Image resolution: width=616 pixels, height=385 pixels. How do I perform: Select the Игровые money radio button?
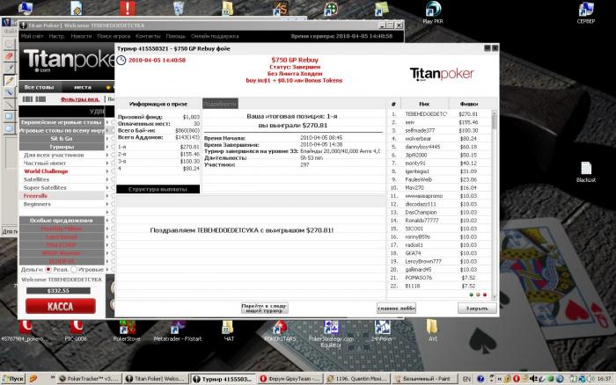(73, 269)
